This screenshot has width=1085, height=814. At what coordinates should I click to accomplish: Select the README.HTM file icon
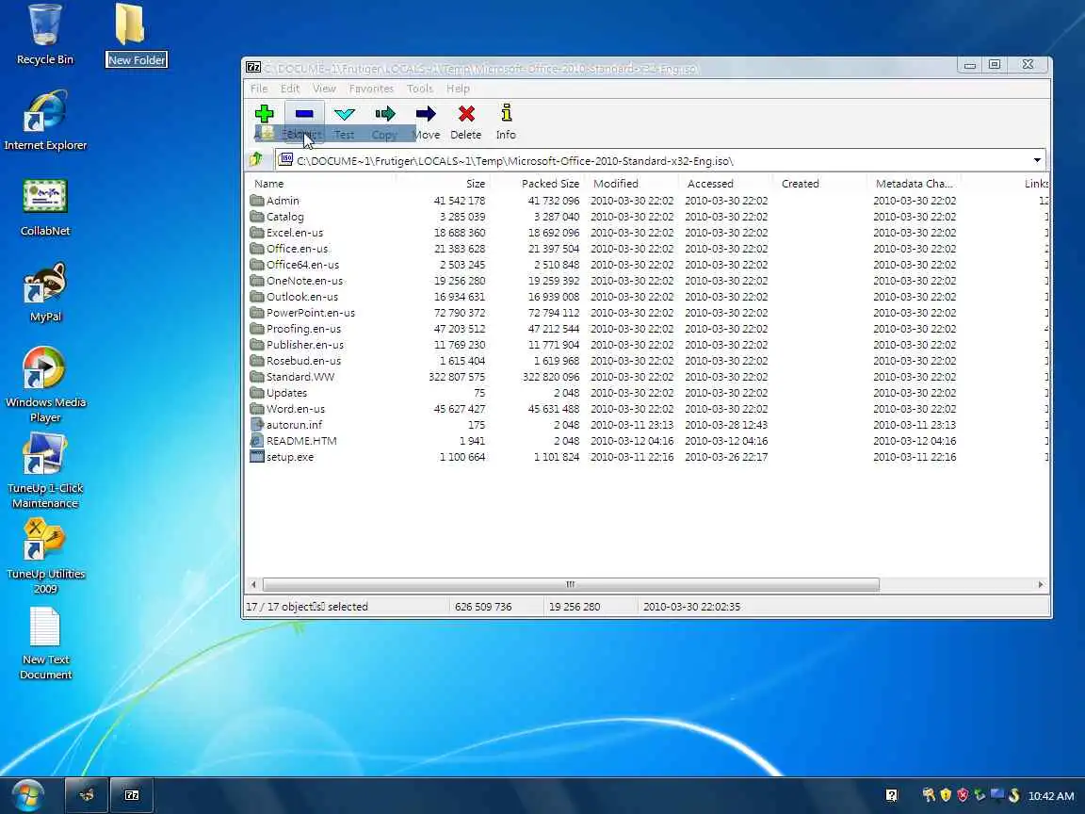(257, 440)
